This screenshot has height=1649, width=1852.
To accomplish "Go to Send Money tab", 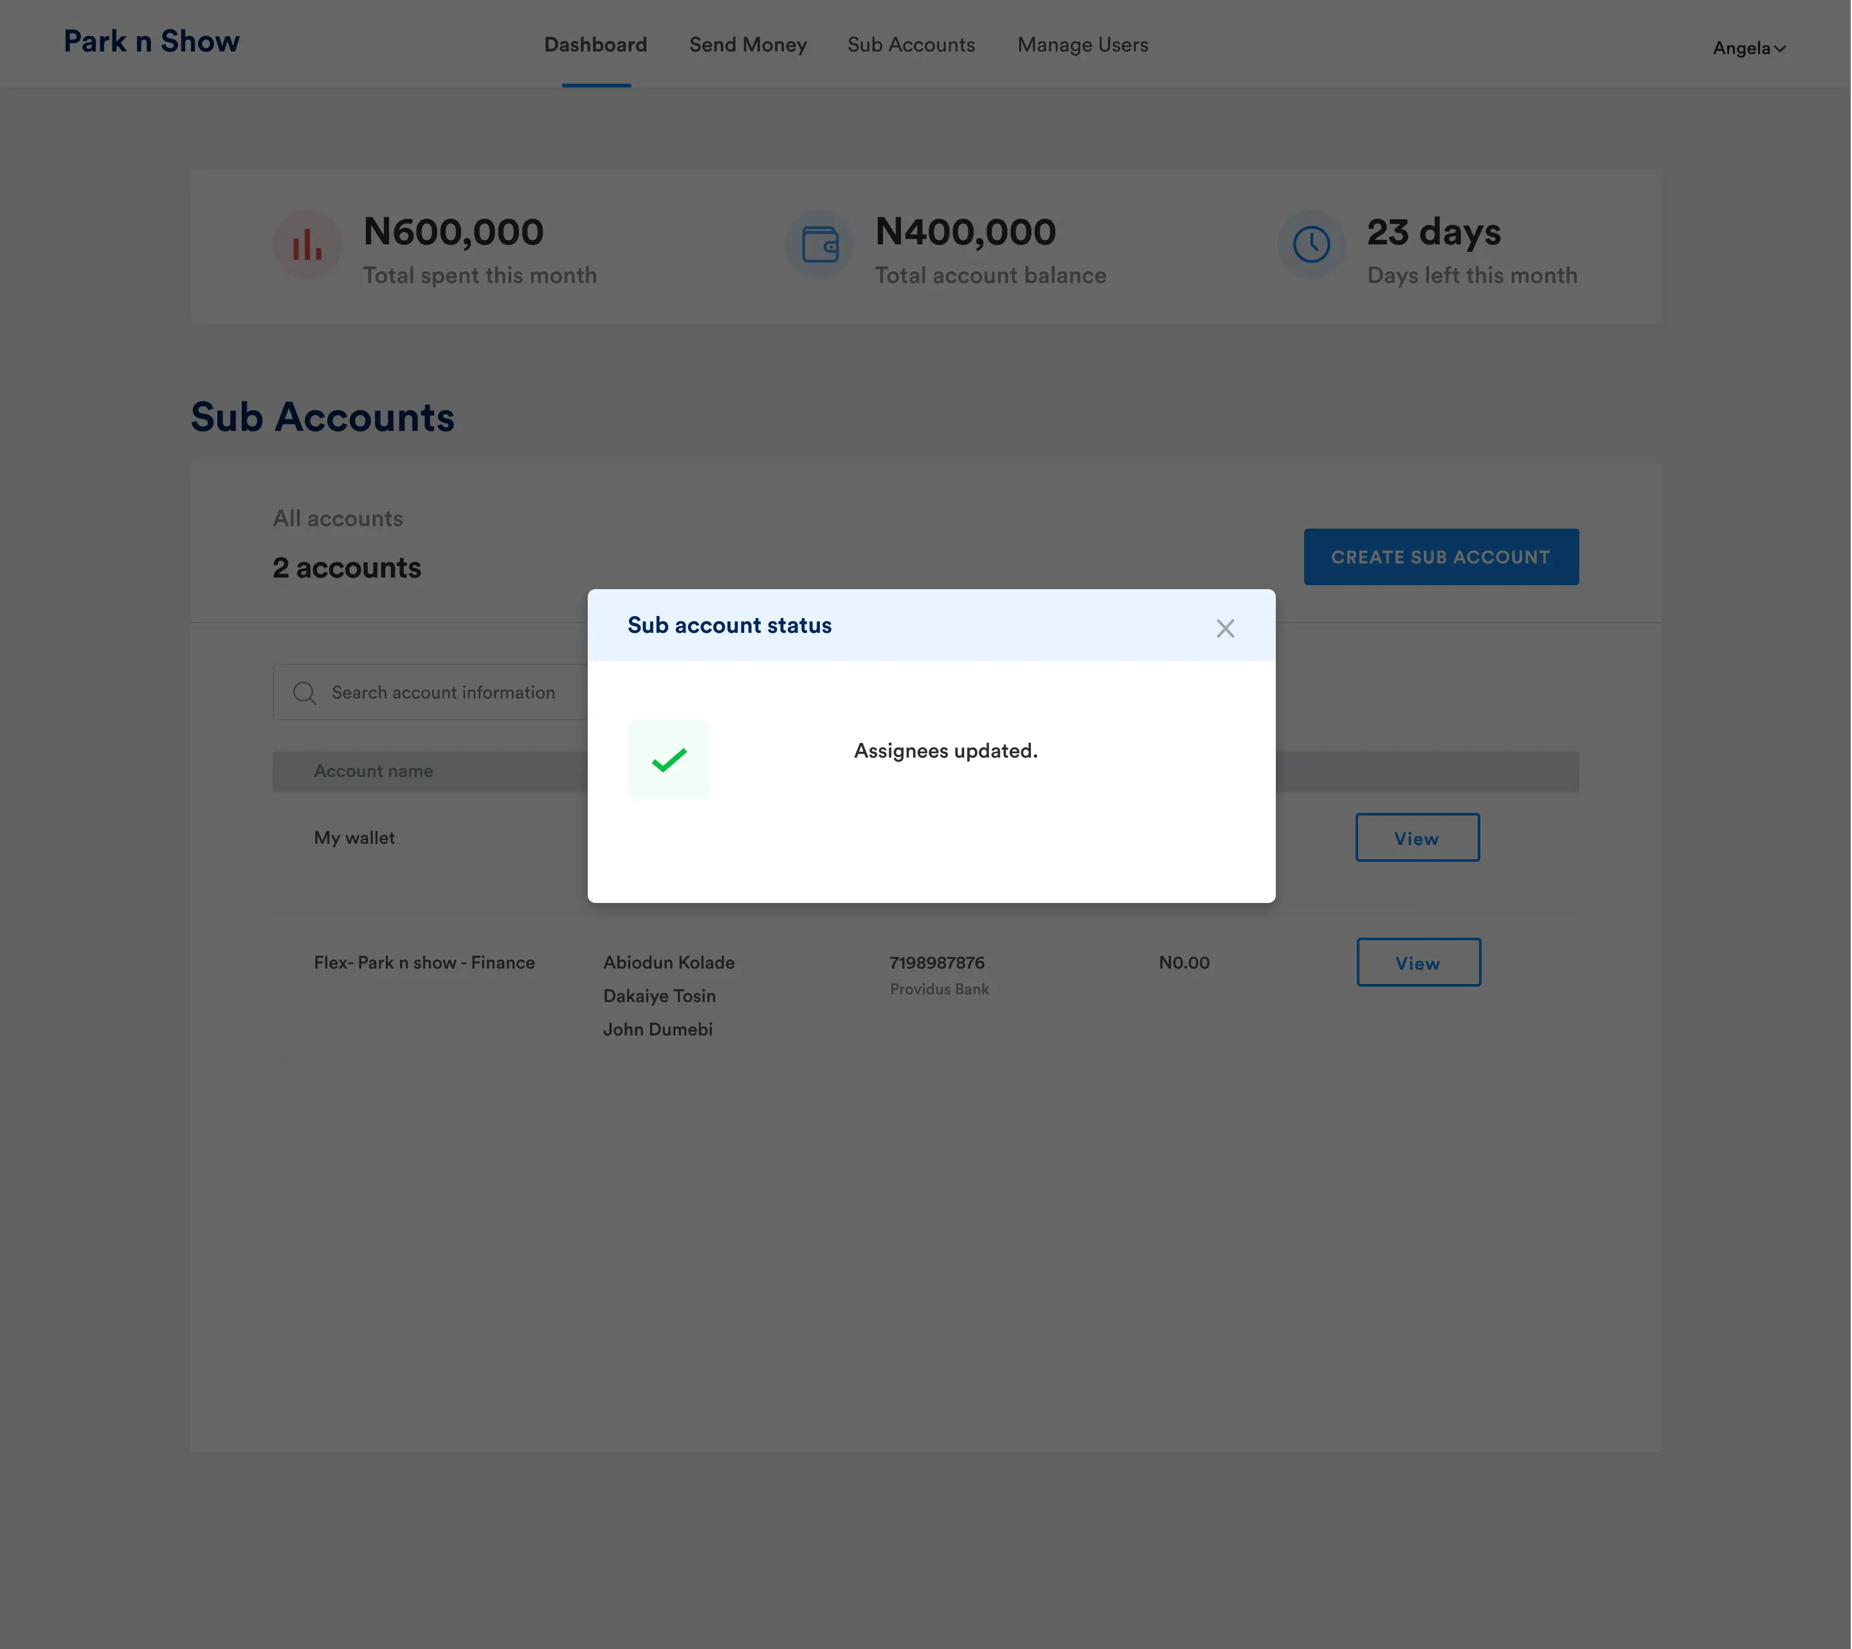I will click(747, 44).
